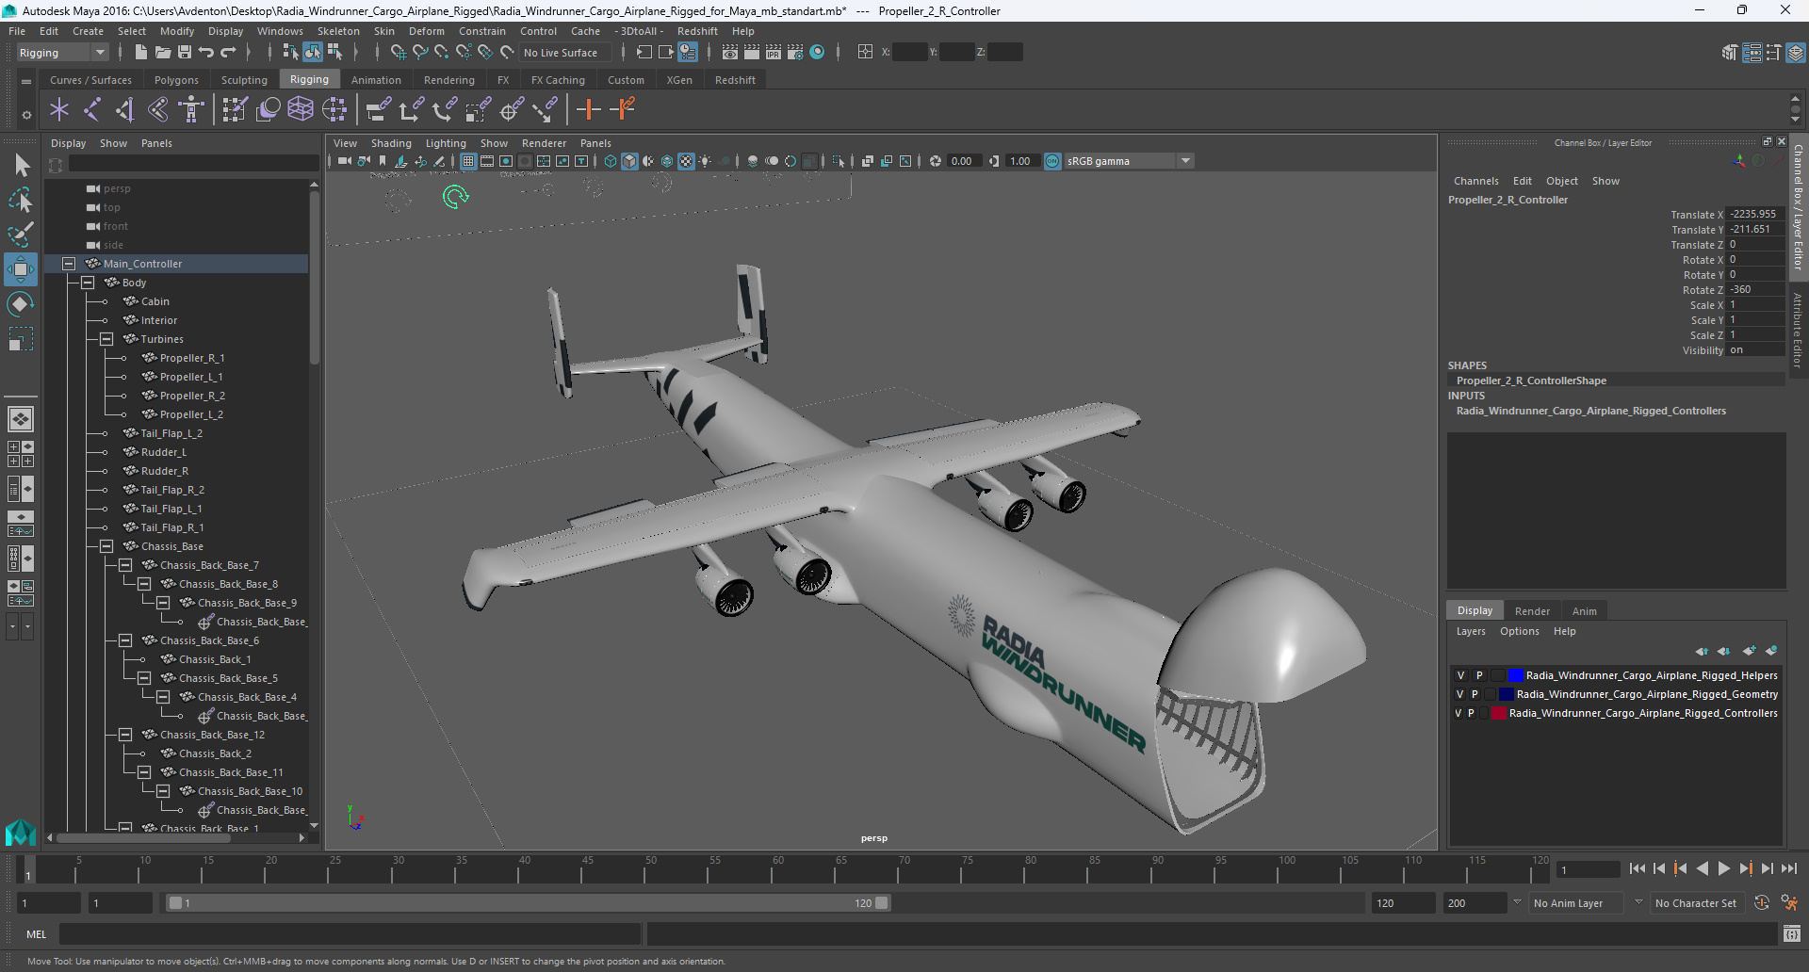The height and width of the screenshot is (972, 1809).
Task: Open the Script Editor icon
Action: (1792, 934)
